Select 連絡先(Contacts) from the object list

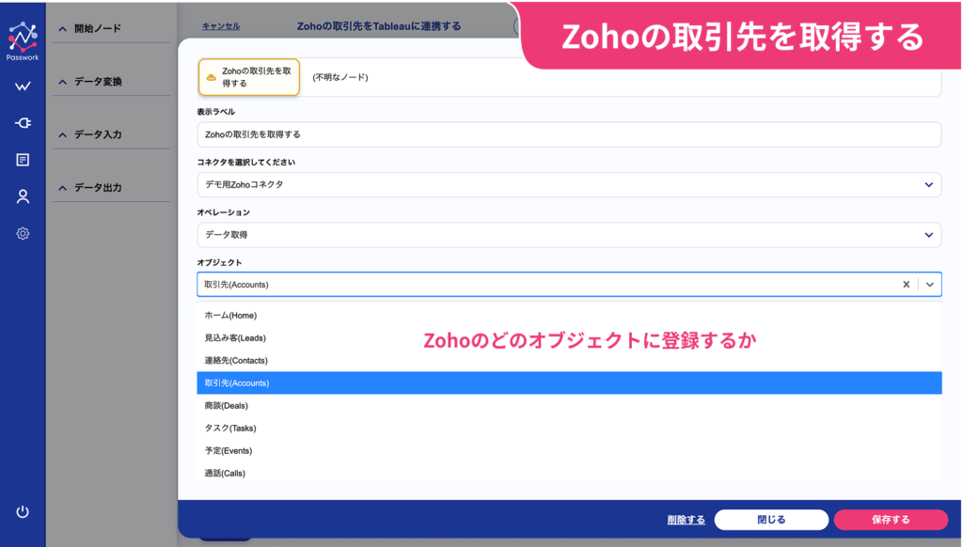coord(569,361)
